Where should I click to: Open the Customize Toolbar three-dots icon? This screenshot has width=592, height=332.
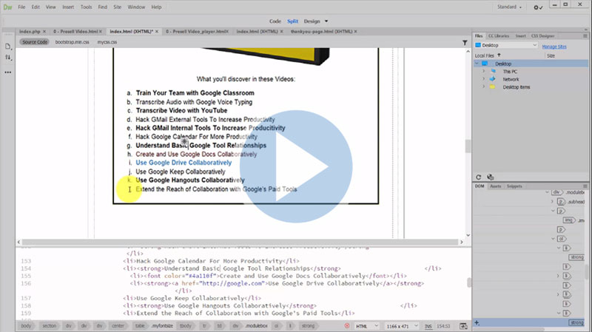[8, 72]
